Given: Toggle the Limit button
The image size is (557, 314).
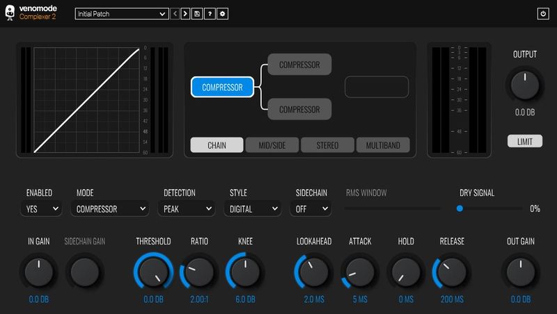Looking at the screenshot, I should click(x=525, y=142).
